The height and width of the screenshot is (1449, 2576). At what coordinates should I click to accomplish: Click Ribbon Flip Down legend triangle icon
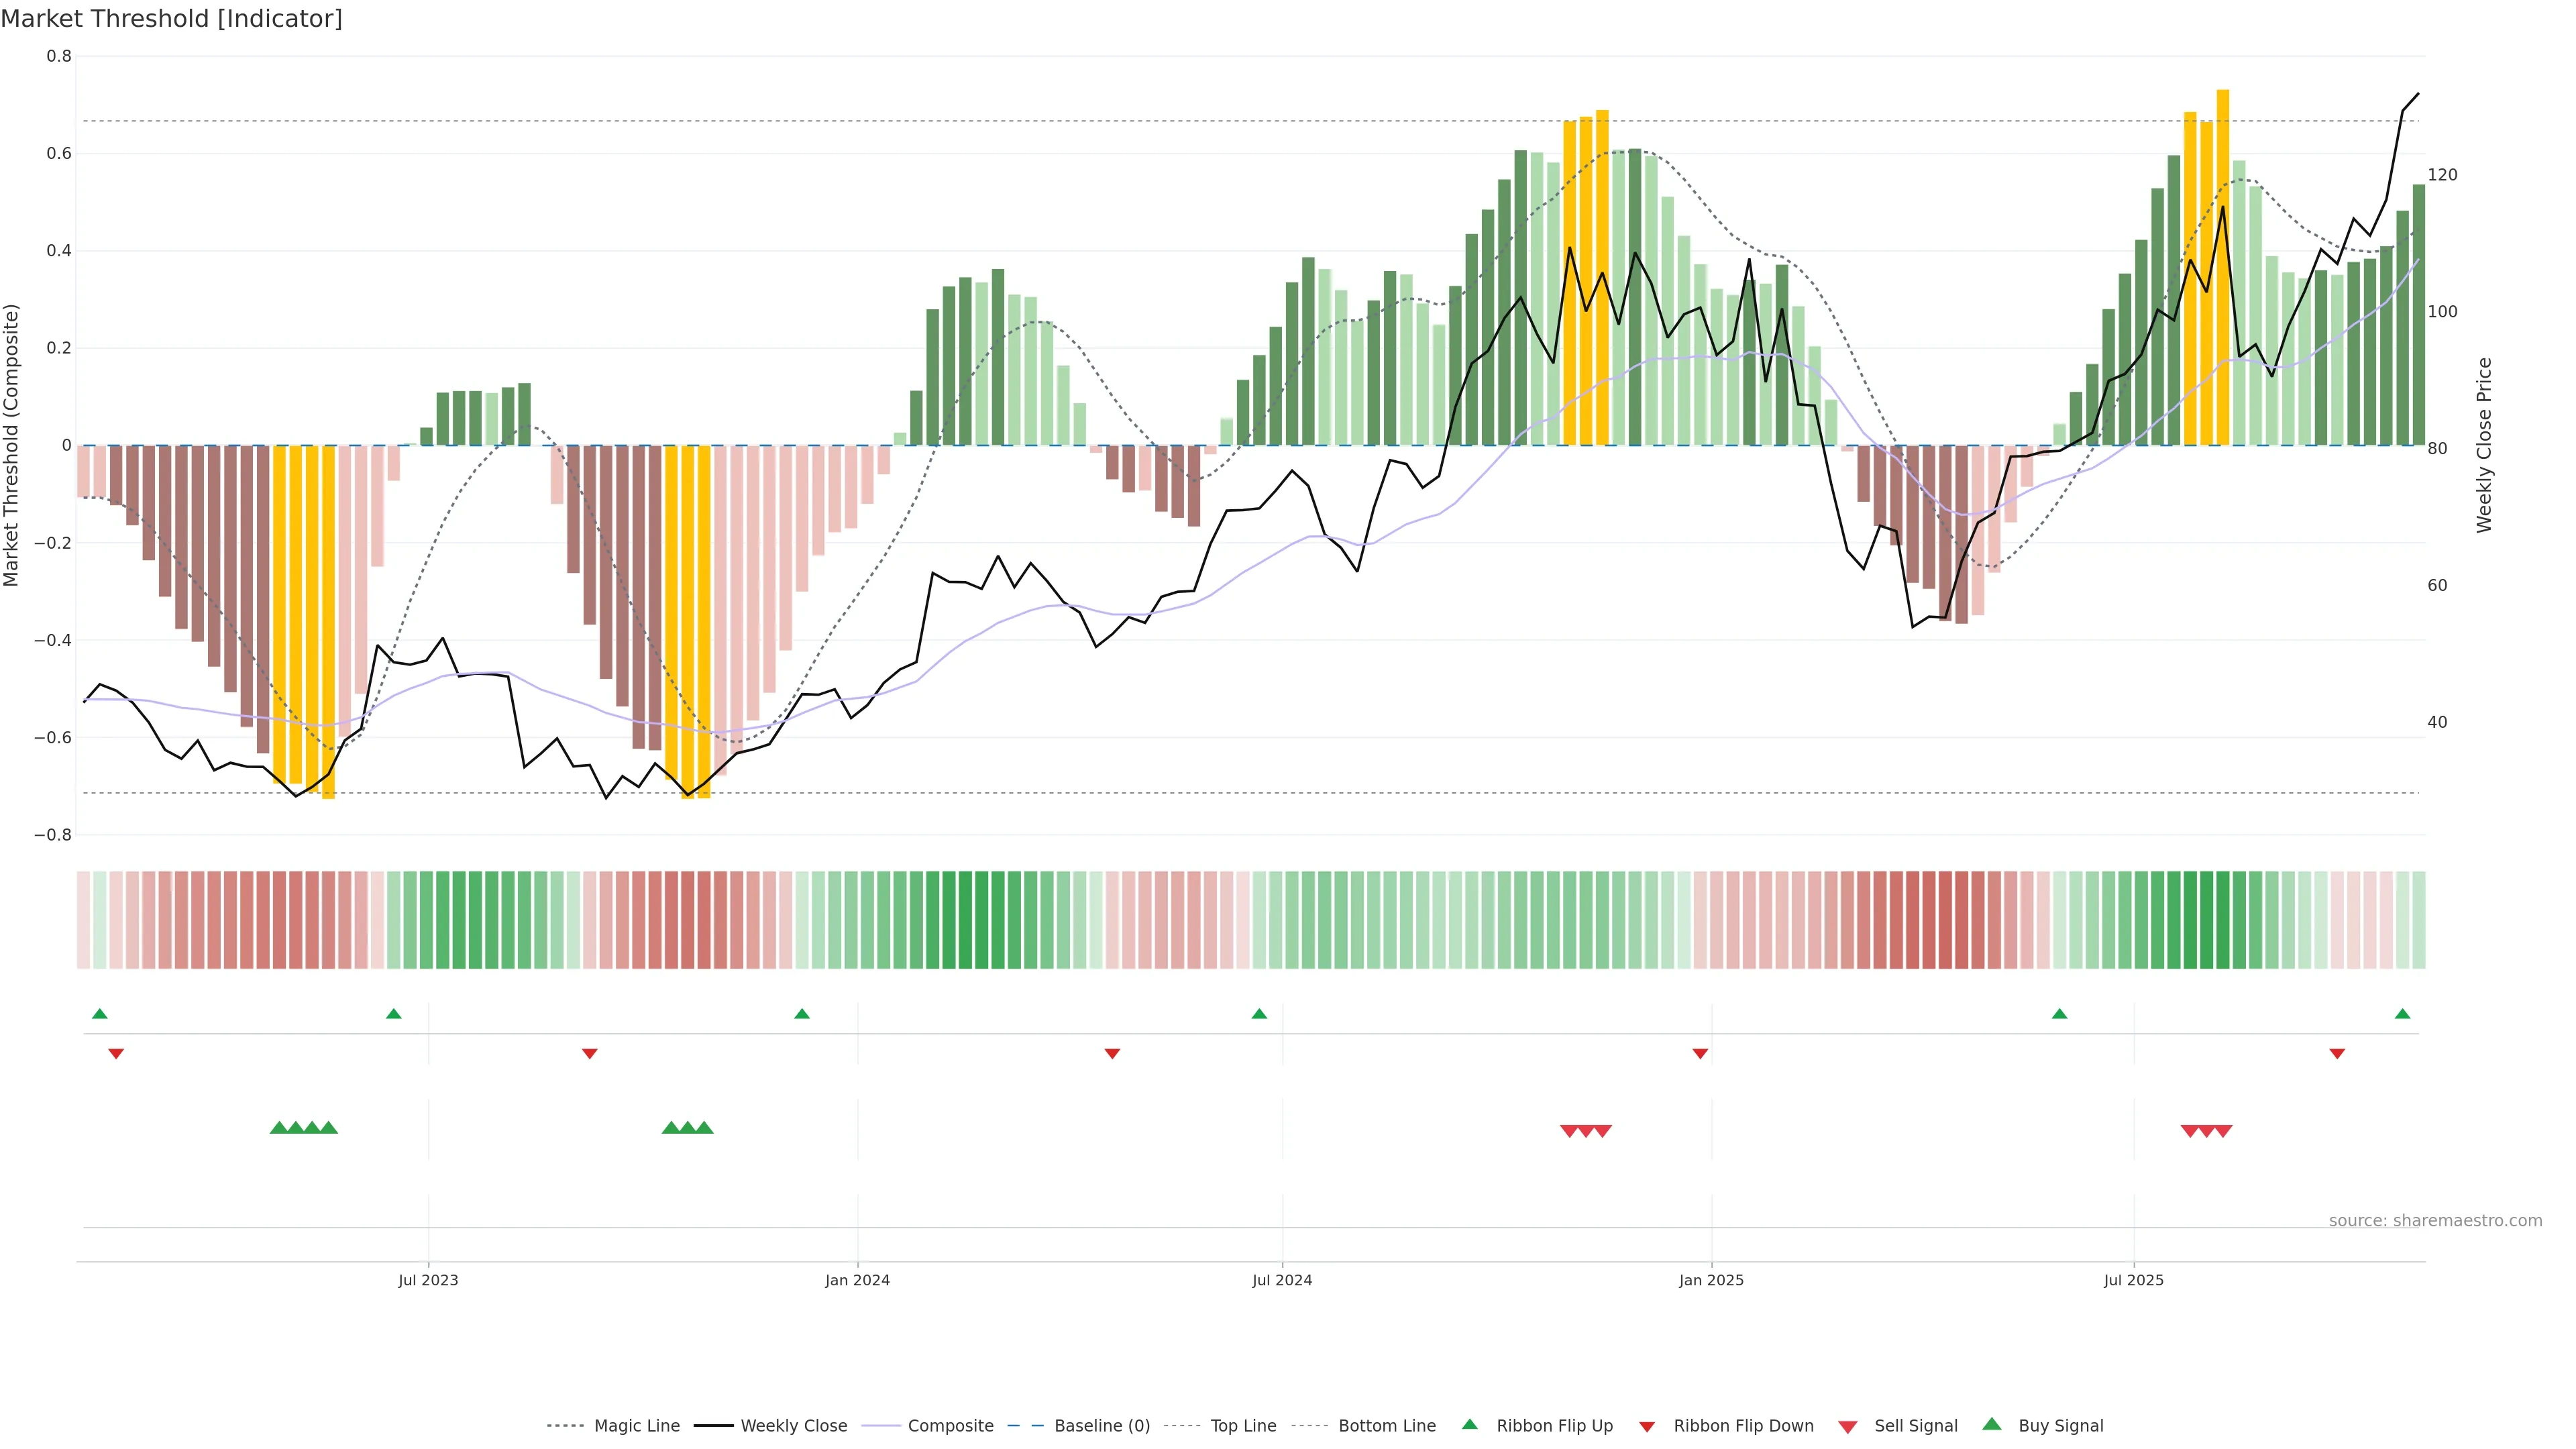point(1647,1426)
